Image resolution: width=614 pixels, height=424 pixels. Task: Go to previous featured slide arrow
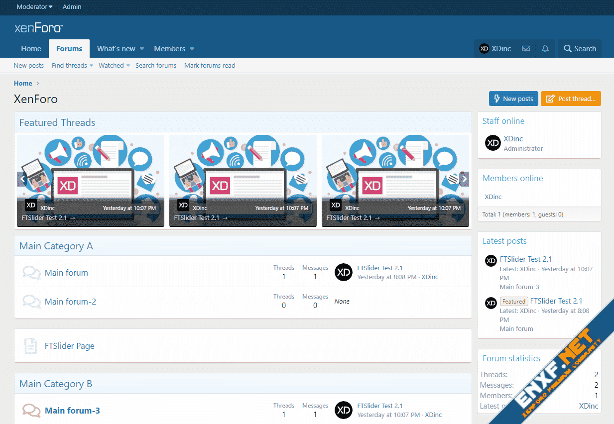pos(22,179)
